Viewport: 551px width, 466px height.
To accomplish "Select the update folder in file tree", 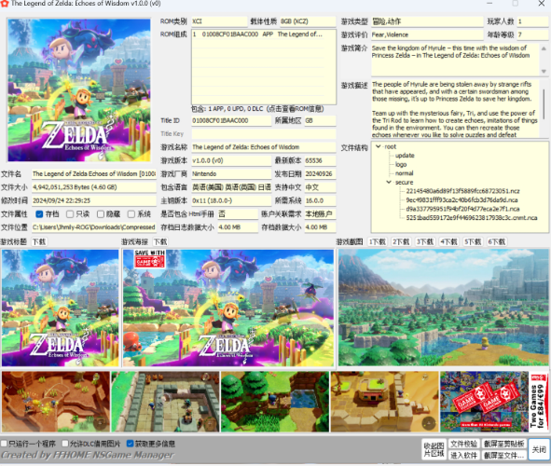I will [x=405, y=156].
